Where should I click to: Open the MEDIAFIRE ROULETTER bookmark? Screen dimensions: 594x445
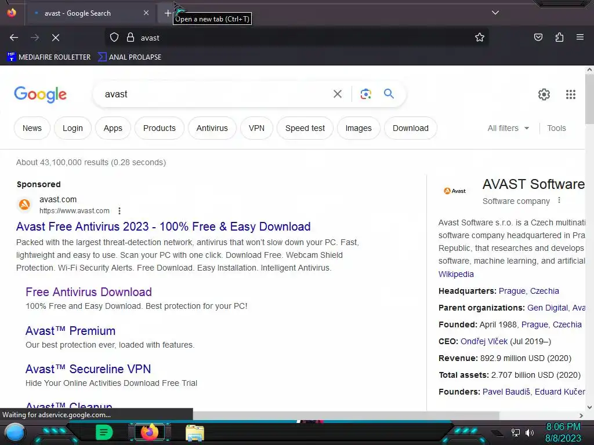point(49,57)
